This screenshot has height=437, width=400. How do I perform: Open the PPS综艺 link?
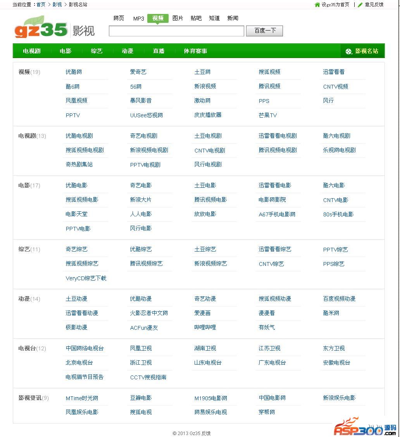tap(334, 264)
